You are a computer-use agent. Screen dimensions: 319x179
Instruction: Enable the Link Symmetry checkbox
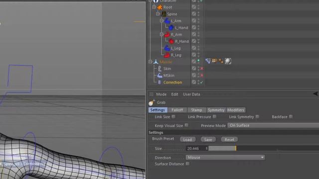pyautogui.click(x=257, y=117)
